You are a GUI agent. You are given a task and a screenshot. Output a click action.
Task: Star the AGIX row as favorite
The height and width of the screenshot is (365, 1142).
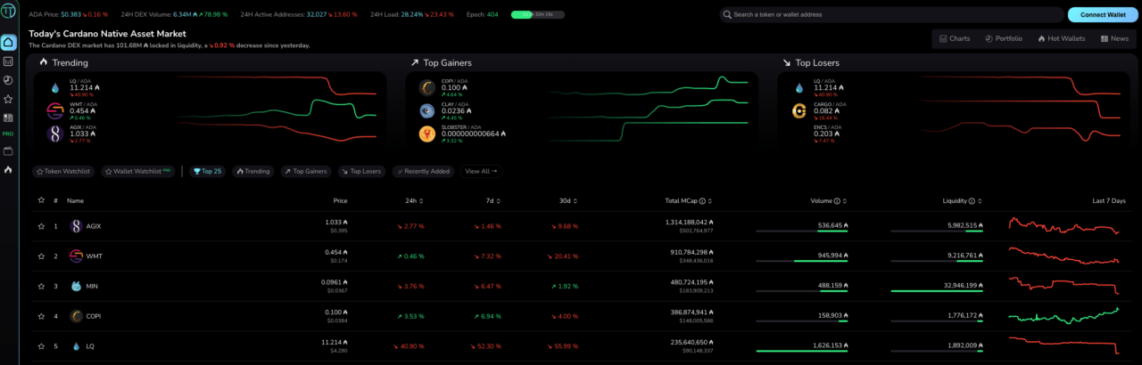click(41, 226)
